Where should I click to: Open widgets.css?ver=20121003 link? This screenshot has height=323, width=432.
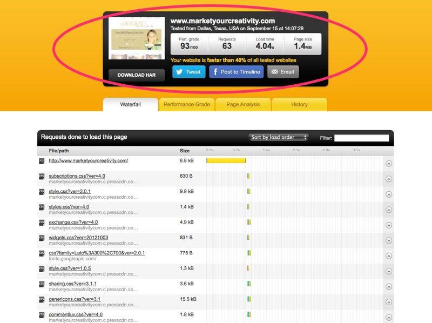78,238
